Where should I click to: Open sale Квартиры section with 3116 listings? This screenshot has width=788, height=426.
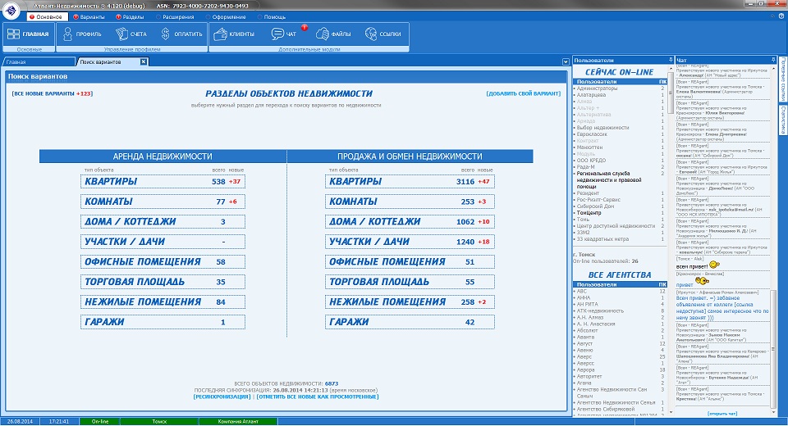(x=410, y=181)
